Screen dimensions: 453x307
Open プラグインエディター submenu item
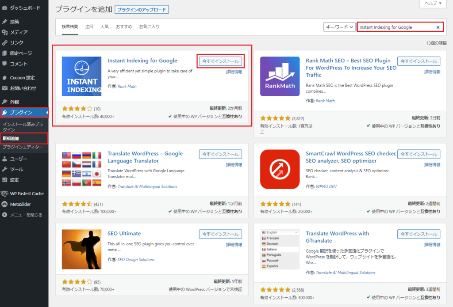coord(23,147)
